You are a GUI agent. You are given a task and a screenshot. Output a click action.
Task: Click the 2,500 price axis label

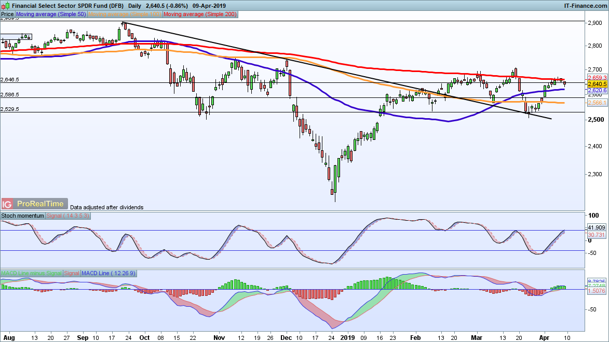click(x=595, y=120)
